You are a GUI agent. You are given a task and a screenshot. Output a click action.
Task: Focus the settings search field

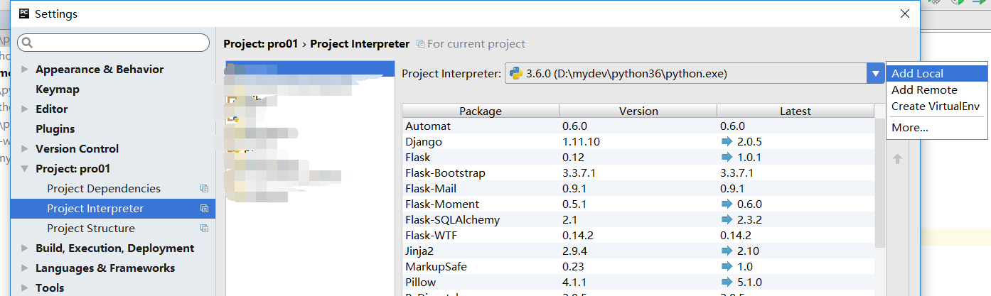114,43
